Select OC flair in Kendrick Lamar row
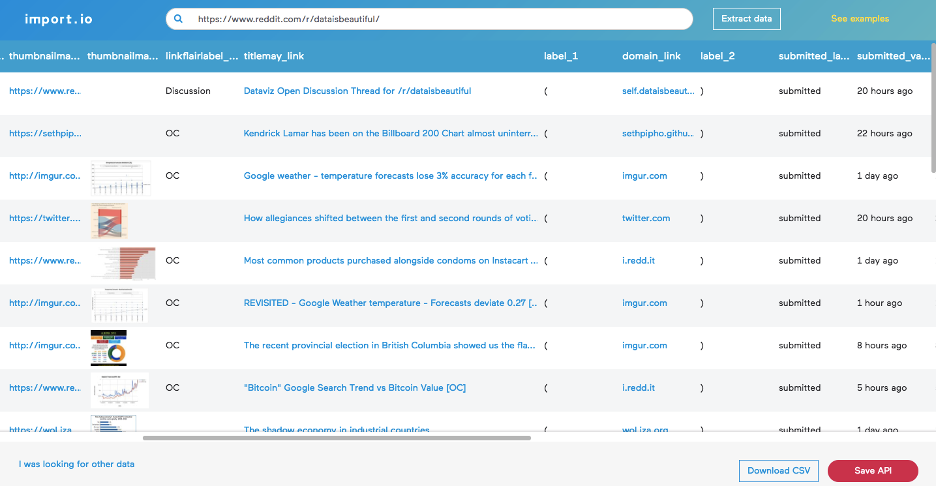936x486 pixels. (172, 134)
